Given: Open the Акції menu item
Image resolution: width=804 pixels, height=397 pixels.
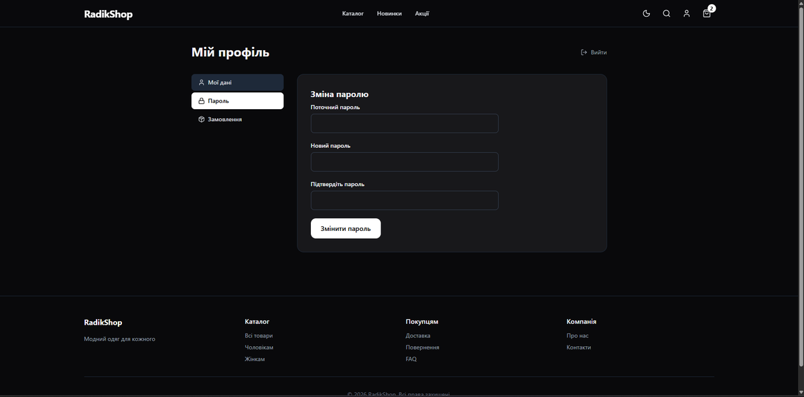Looking at the screenshot, I should coord(422,13).
